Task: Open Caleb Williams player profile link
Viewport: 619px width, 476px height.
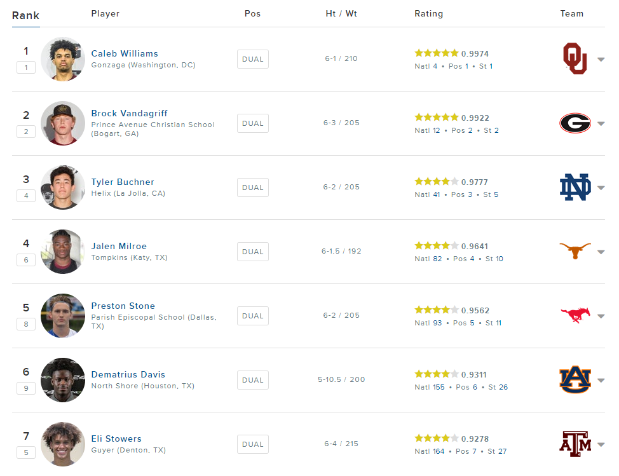Action: 125,53
